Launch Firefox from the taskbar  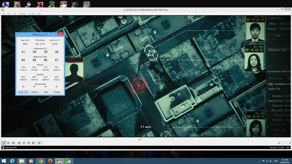tap(50, 161)
